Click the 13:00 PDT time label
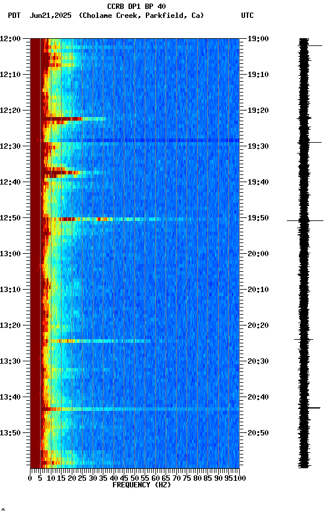 tap(10, 254)
